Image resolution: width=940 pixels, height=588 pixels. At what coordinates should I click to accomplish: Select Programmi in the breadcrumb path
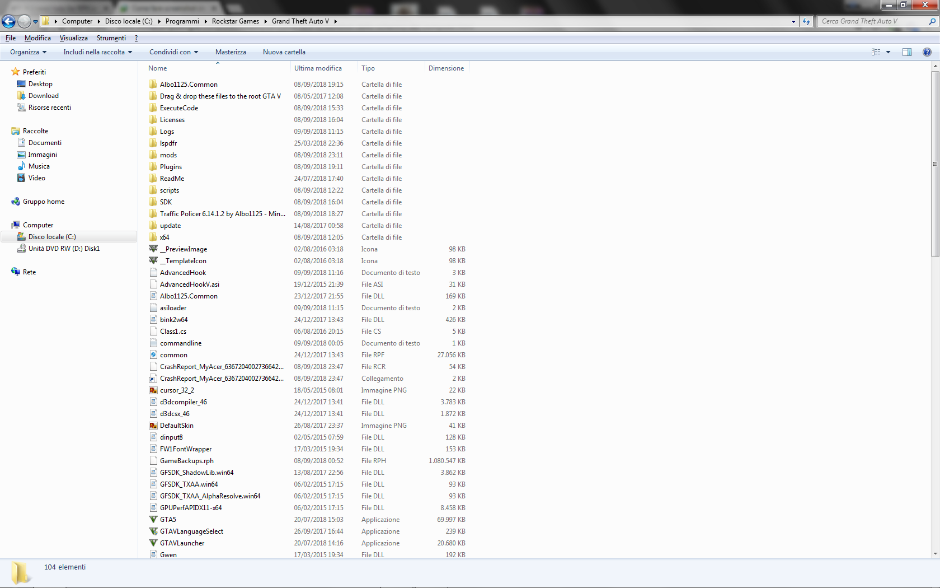coord(182,21)
